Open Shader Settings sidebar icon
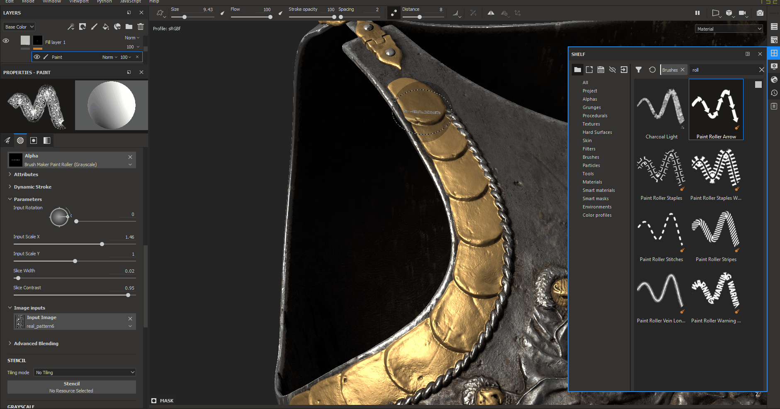780x409 pixels. [x=774, y=80]
